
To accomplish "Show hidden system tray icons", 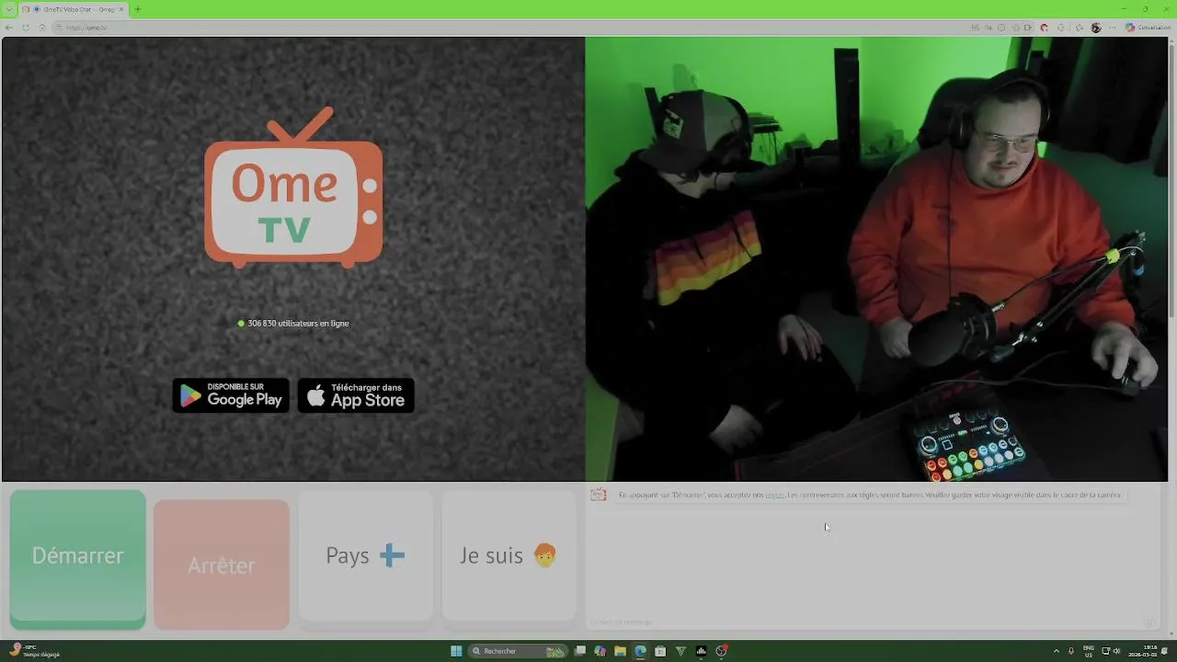I will [x=1056, y=651].
